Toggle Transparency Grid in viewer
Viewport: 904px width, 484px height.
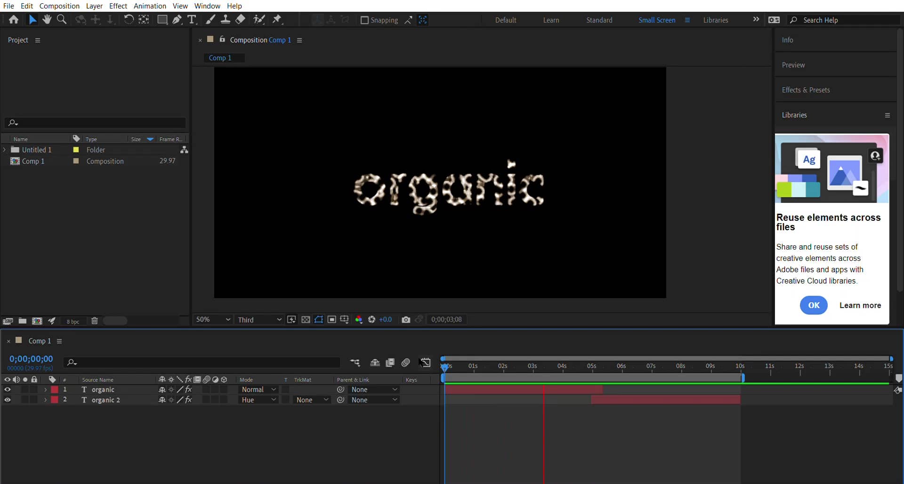(x=306, y=320)
